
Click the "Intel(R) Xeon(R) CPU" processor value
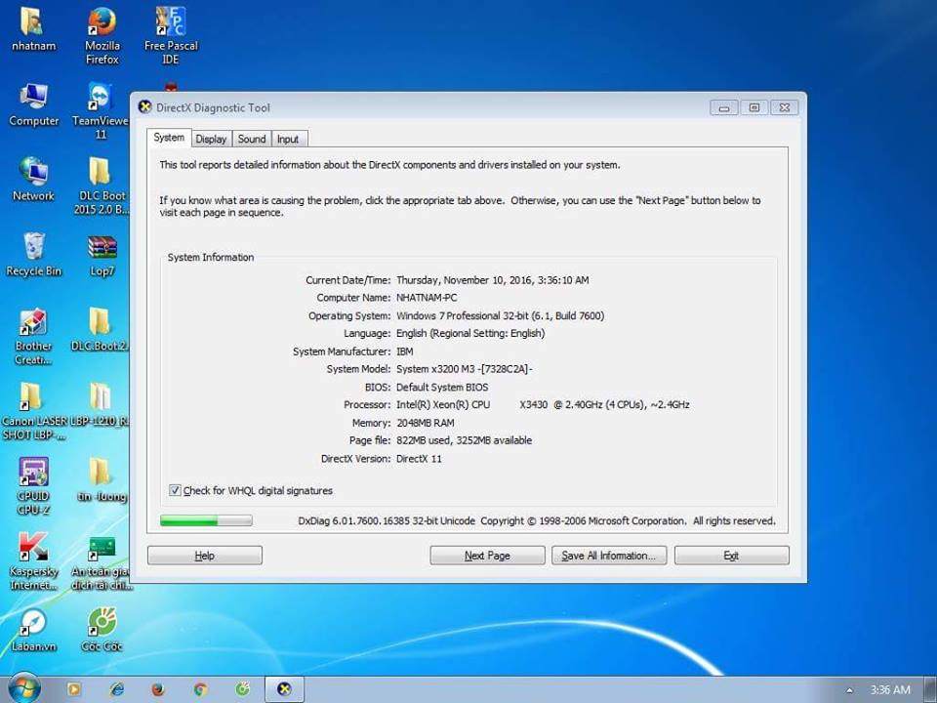point(443,404)
